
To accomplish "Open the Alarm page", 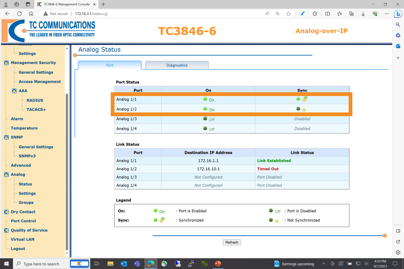I will tap(17, 119).
